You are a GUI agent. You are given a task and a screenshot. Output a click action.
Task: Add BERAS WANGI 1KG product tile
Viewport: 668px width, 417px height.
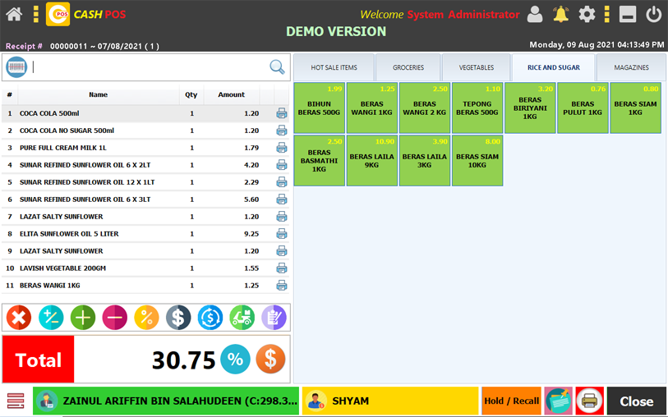click(x=372, y=108)
